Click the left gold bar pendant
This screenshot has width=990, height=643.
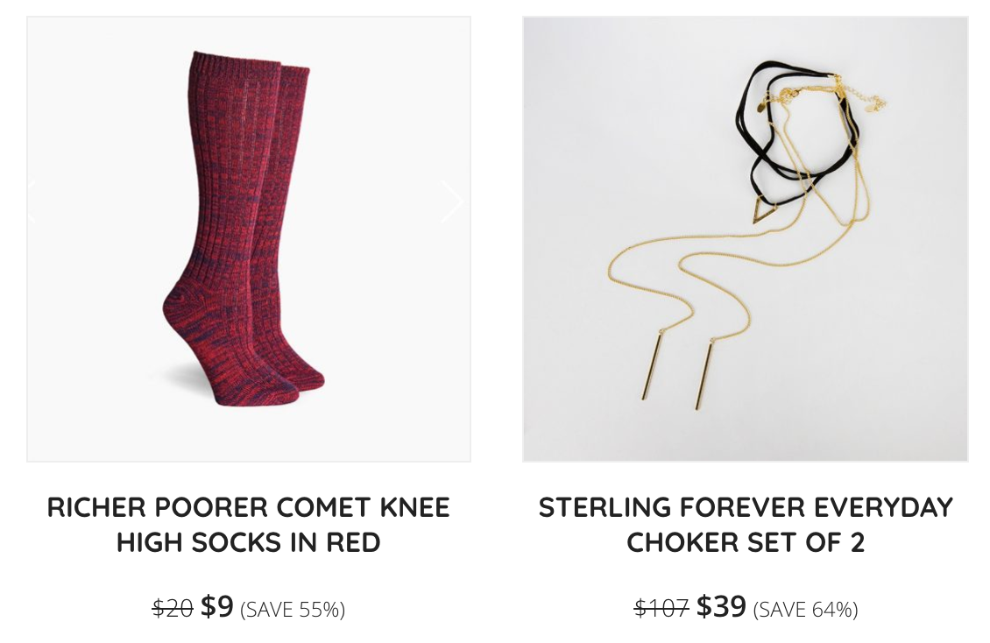click(x=653, y=365)
